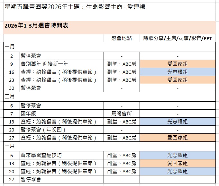Select the date cell containing 30

(12, 88)
